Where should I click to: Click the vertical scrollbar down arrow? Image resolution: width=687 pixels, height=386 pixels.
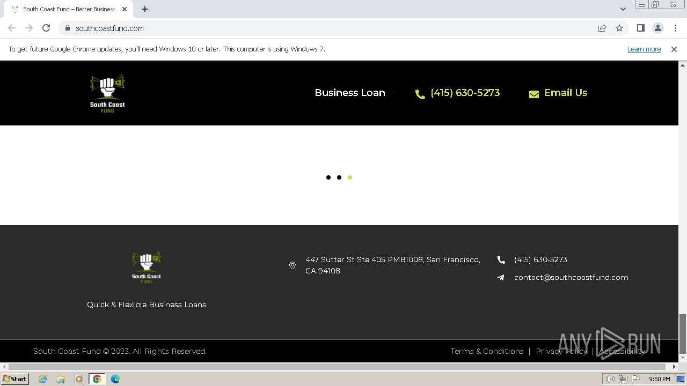pos(683,358)
